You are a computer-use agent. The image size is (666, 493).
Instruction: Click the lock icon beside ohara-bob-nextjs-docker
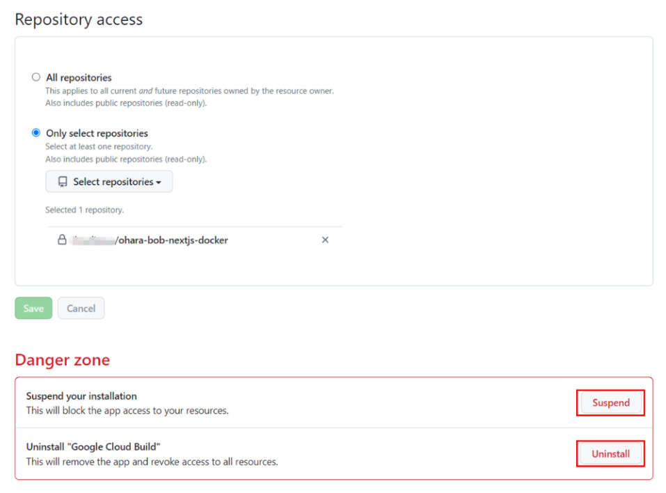(62, 240)
